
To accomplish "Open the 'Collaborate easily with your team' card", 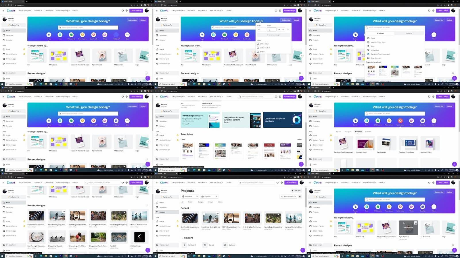I will click(x=282, y=120).
